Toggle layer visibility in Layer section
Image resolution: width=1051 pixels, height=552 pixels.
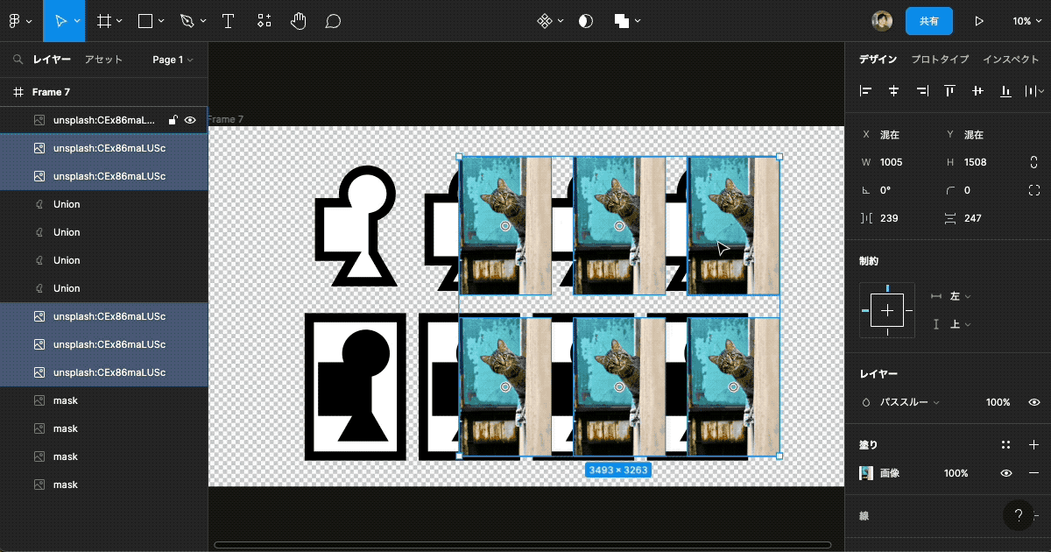pos(1034,402)
